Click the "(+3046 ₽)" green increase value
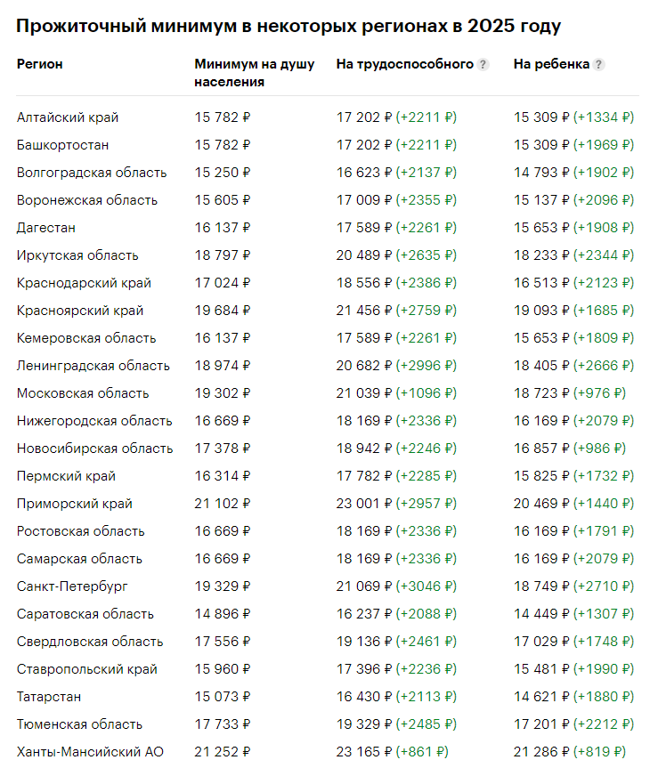The image size is (658, 768). [426, 586]
